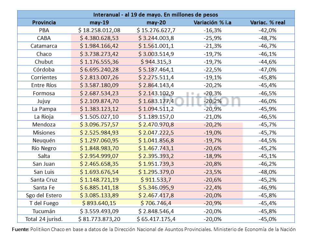This screenshot has height=234, width=312.
Task: Select the may-20 column header
Action: coord(156,22)
